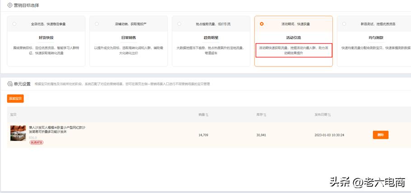Click the 均匀测款 card title
Viewport: 411px width, 193px height.
[376, 38]
